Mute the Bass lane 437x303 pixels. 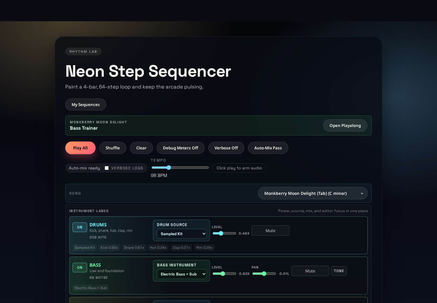coord(310,271)
